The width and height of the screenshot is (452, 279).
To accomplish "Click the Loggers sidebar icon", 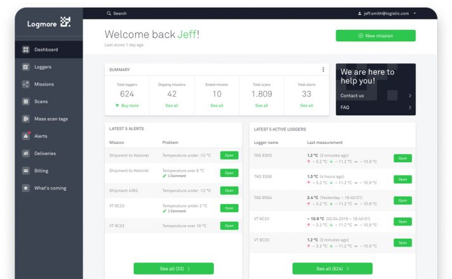I will coord(25,67).
